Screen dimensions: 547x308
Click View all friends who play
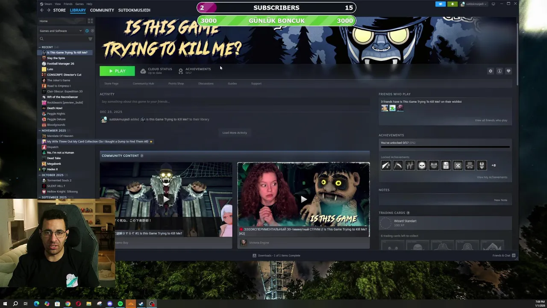tap(491, 120)
